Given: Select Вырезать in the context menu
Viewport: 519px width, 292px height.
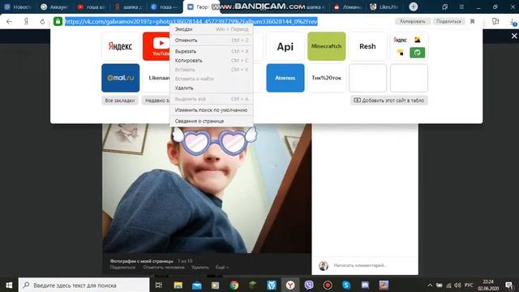Looking at the screenshot, I should click(212, 51).
